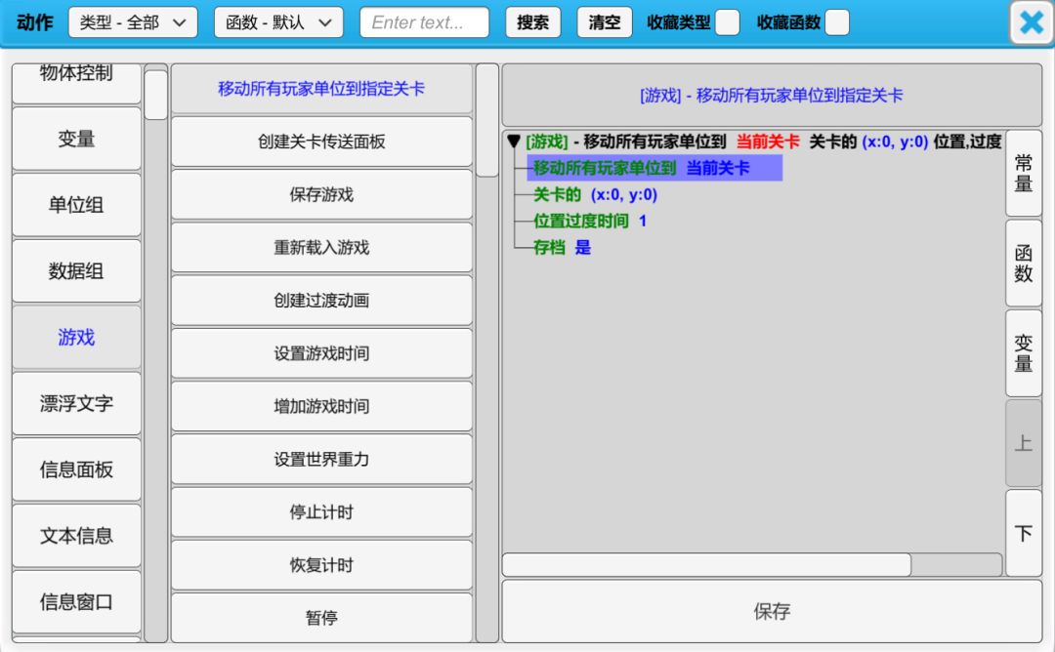Click the search text input field
This screenshot has width=1055, height=652.
pyautogui.click(x=424, y=22)
